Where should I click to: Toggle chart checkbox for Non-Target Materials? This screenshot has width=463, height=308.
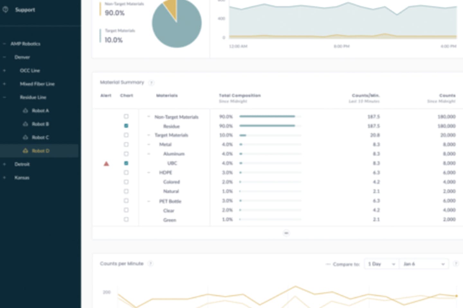click(x=126, y=116)
